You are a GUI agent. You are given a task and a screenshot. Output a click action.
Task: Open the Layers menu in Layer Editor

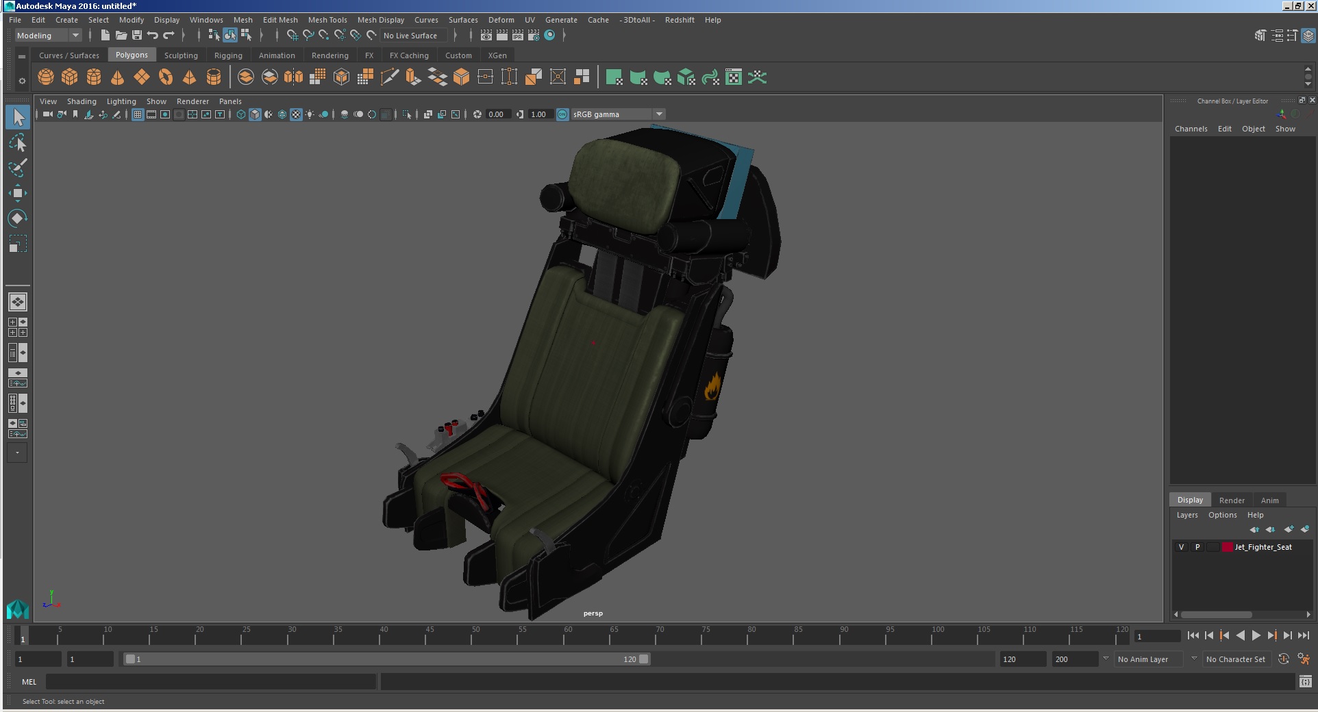(x=1187, y=515)
